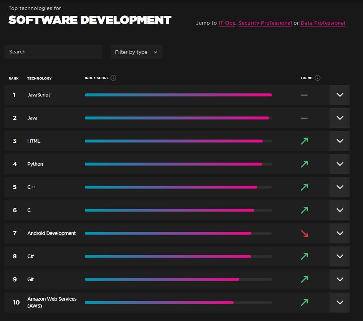
Task: Expand the C# row details
Action: click(340, 256)
